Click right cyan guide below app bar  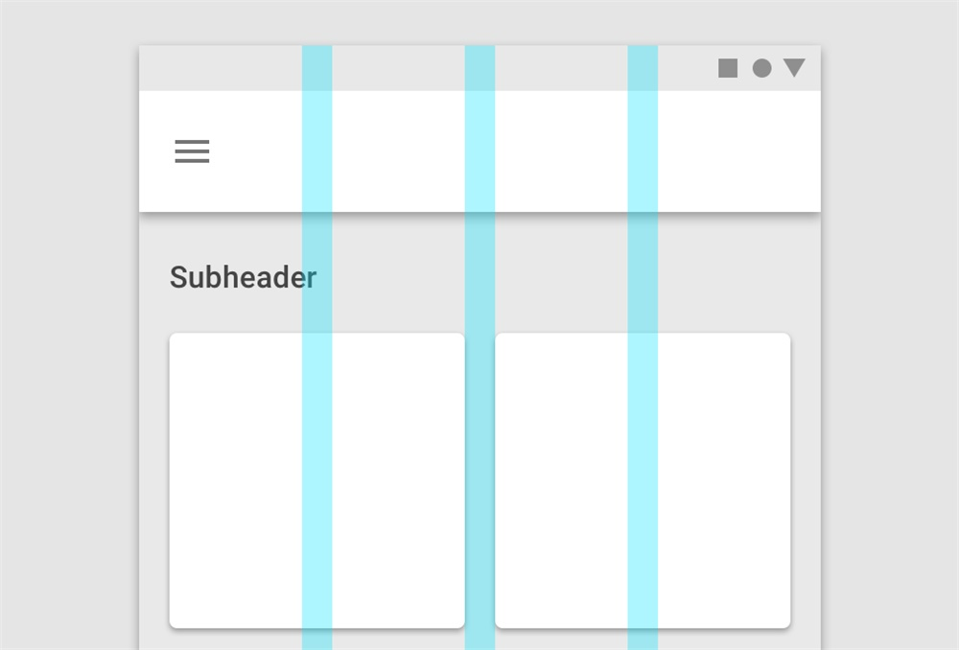(x=643, y=272)
